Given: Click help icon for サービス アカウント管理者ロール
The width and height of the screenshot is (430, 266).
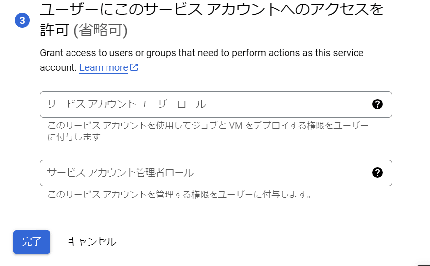Looking at the screenshot, I should point(377,172).
